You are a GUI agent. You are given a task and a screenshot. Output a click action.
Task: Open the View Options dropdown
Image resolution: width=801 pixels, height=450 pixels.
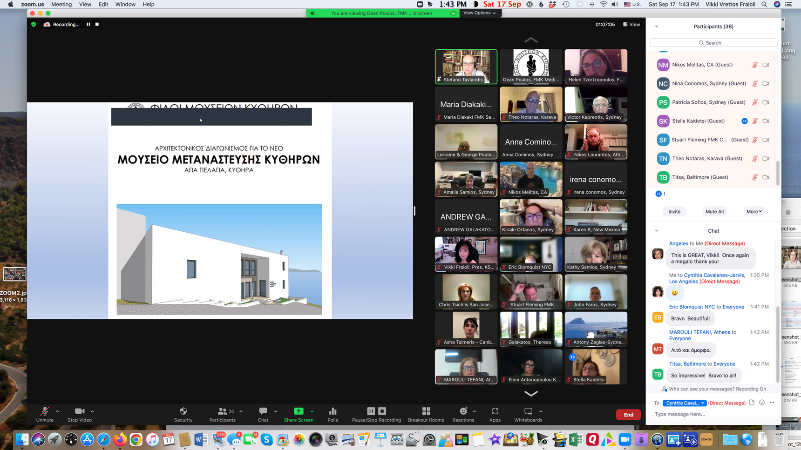point(479,13)
